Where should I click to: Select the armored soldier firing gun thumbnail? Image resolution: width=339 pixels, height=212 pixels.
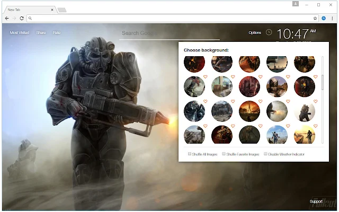pyautogui.click(x=277, y=111)
